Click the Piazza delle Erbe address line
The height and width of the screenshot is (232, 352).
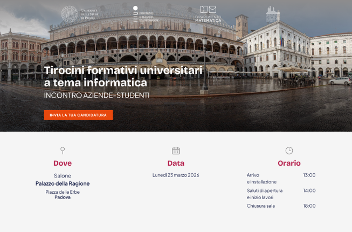coord(63,192)
